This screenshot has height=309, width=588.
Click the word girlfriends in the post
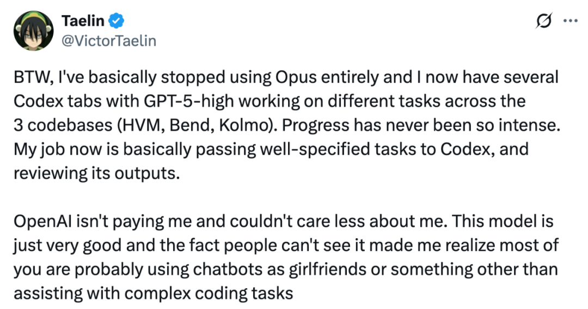327,269
